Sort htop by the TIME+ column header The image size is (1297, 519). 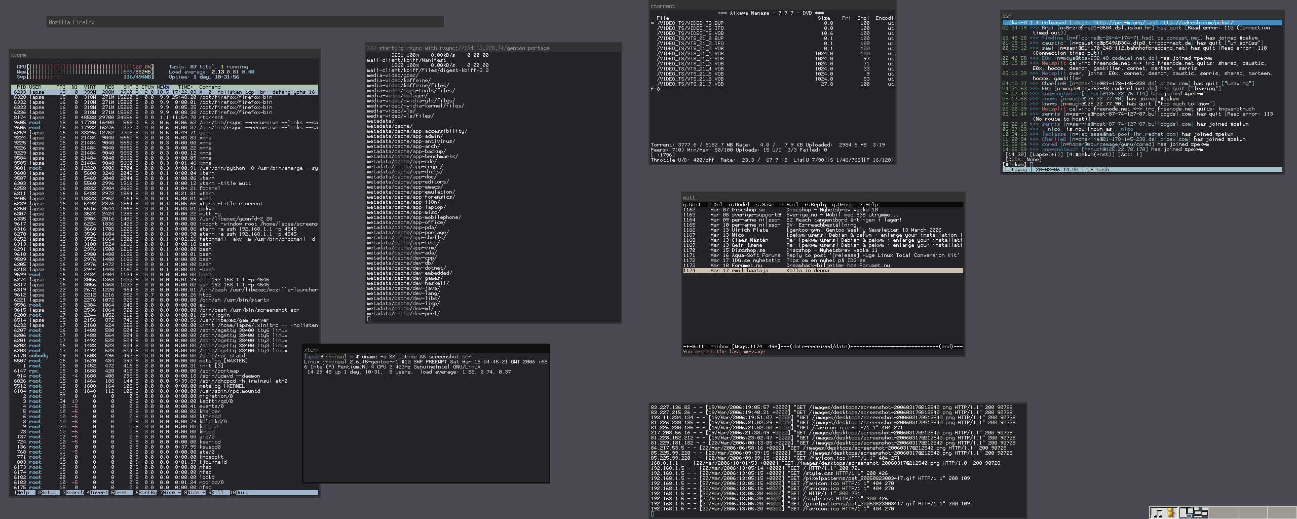(185, 87)
